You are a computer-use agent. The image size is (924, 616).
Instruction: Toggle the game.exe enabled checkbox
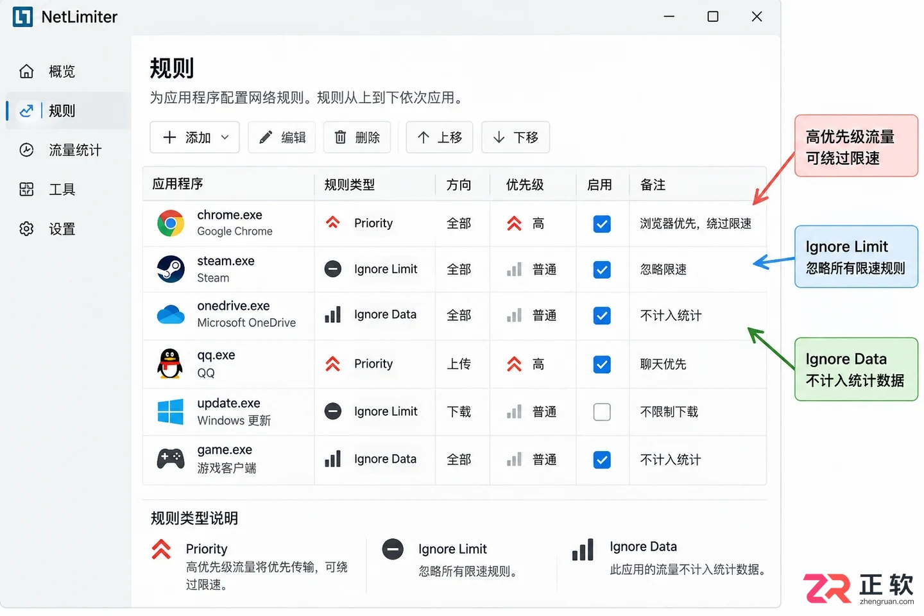pos(602,460)
